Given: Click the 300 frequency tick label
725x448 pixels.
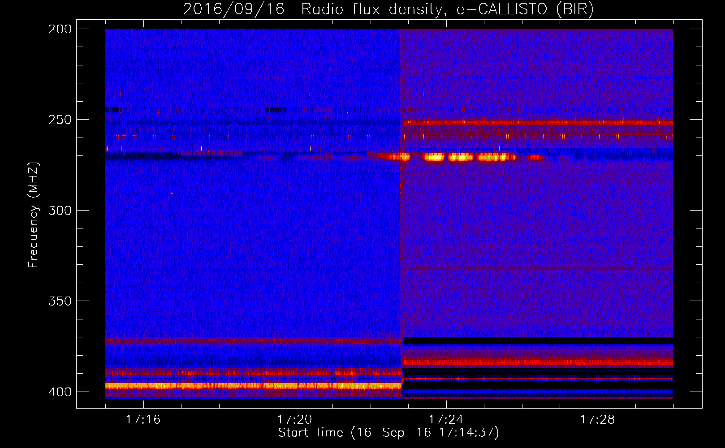Looking at the screenshot, I should click(60, 210).
